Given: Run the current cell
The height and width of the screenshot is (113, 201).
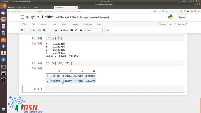Looking at the screenshot, I should click(64, 30).
